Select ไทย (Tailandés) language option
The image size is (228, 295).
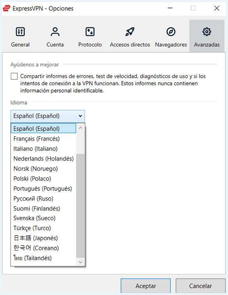(x=44, y=258)
